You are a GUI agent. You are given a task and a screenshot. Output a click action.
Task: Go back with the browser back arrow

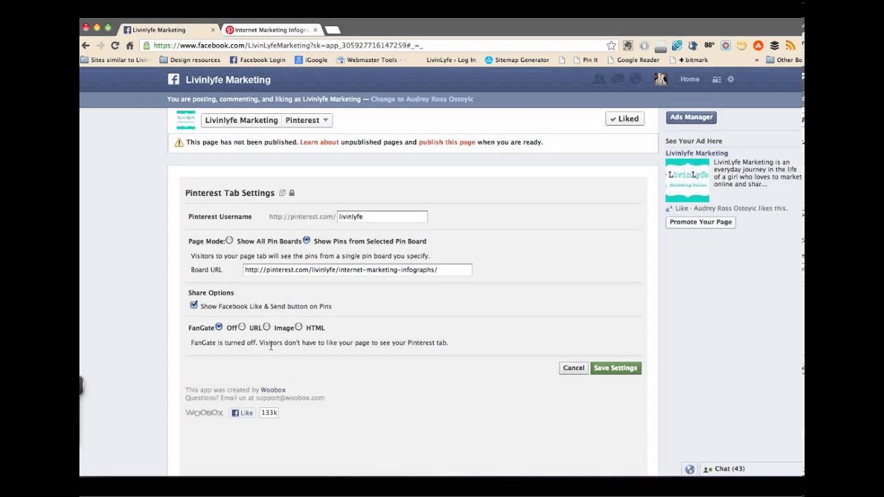86,46
